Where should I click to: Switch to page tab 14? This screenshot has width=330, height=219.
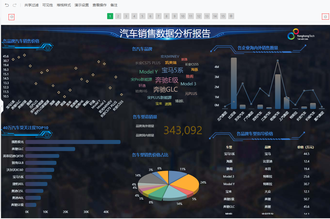(x=215, y=16)
